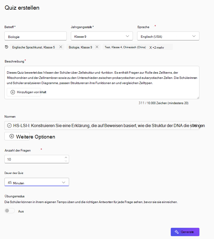Remove the Test, Klasse 4, Chinesisch chip
Image resolution: width=214 pixels, height=239 pixels.
pyautogui.click(x=151, y=48)
